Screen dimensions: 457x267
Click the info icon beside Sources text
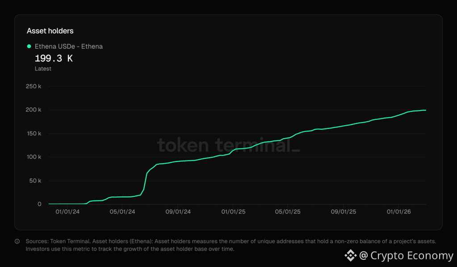tap(17, 242)
